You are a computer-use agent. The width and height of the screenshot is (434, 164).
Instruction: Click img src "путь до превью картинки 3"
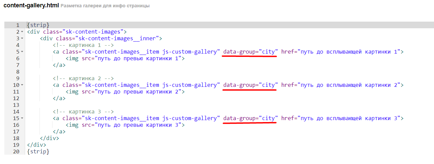click(x=138, y=125)
